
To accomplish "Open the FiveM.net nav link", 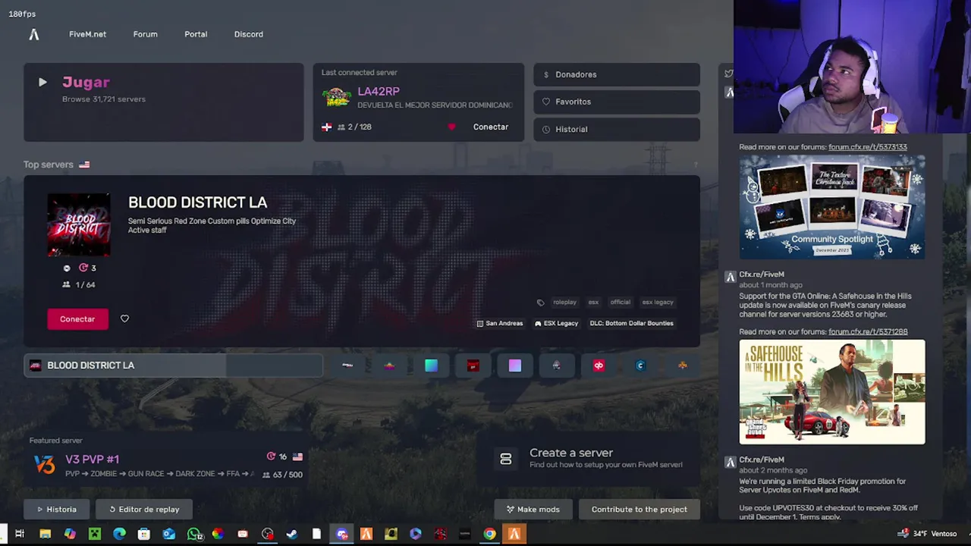I will [87, 34].
